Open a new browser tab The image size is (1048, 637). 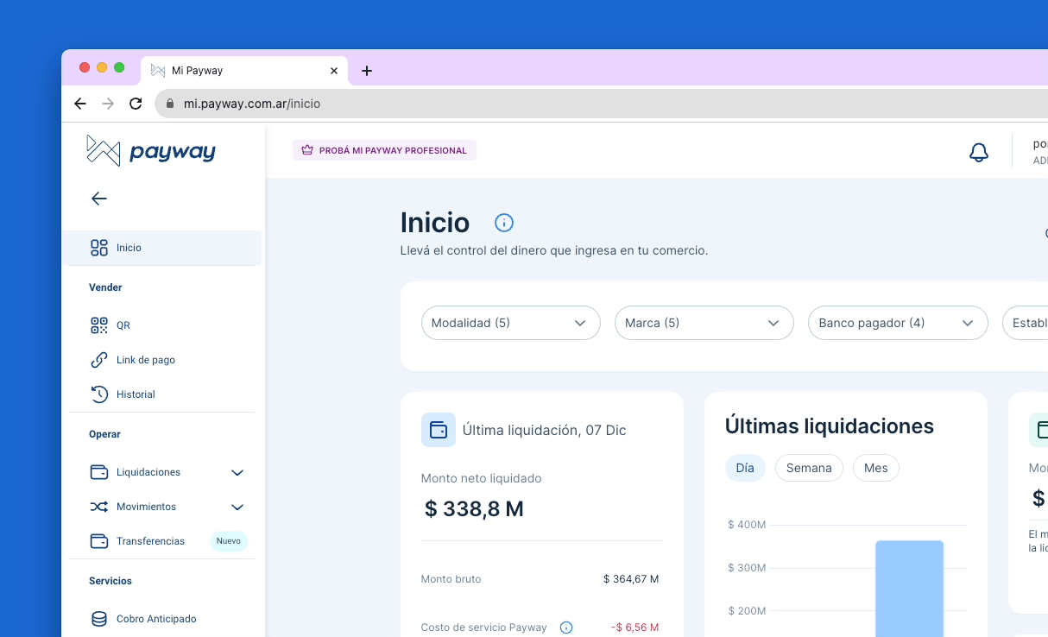coord(367,71)
